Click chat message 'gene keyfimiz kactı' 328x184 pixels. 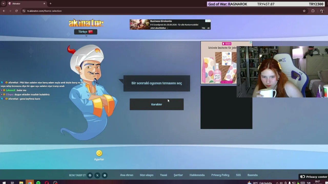pyautogui.click(x=30, y=99)
